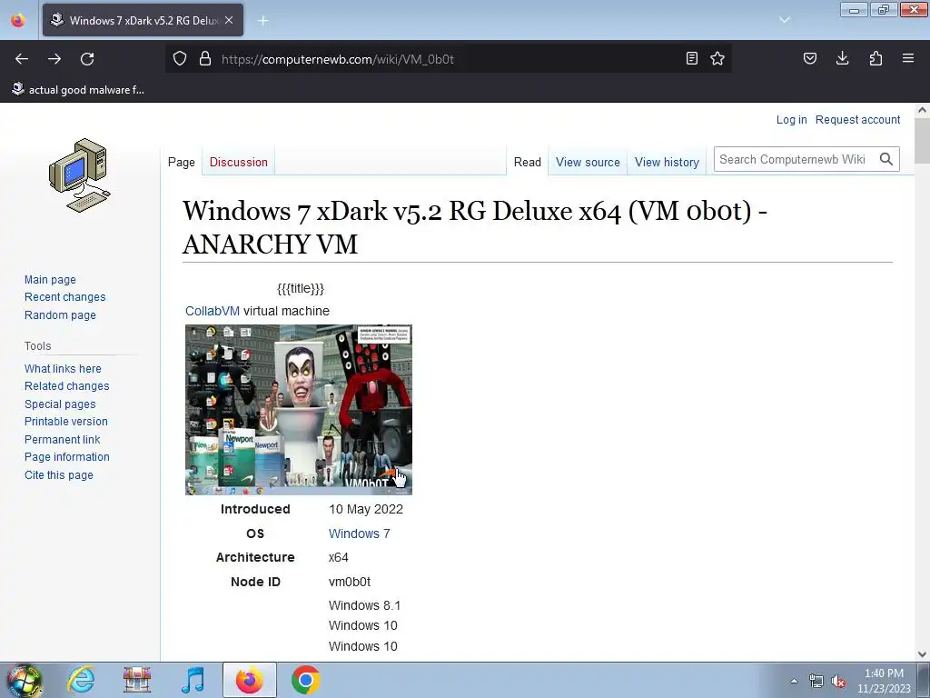Viewport: 930px width, 698px height.
Task: Open What links here
Action: [63, 369]
